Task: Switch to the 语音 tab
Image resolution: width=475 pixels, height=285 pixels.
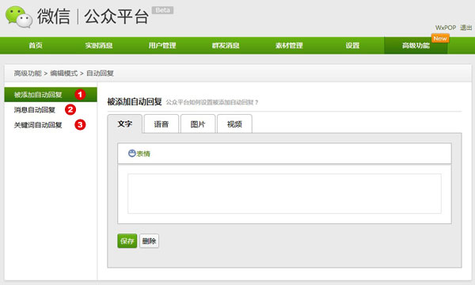Action: point(161,123)
